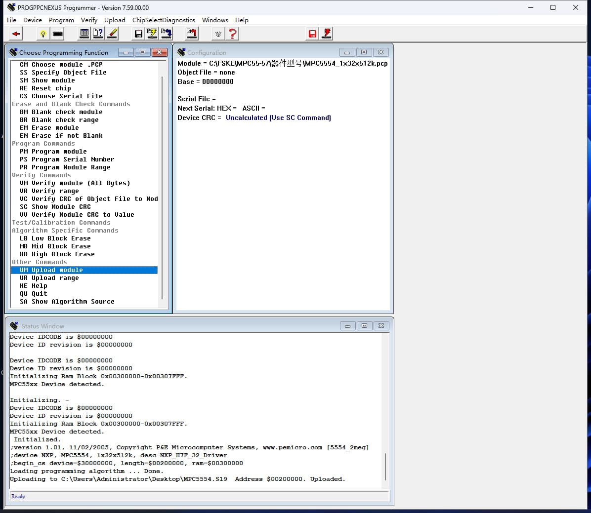The width and height of the screenshot is (591, 513).
Task: Open the ChipSelectDiagnostics menu
Action: coord(164,20)
